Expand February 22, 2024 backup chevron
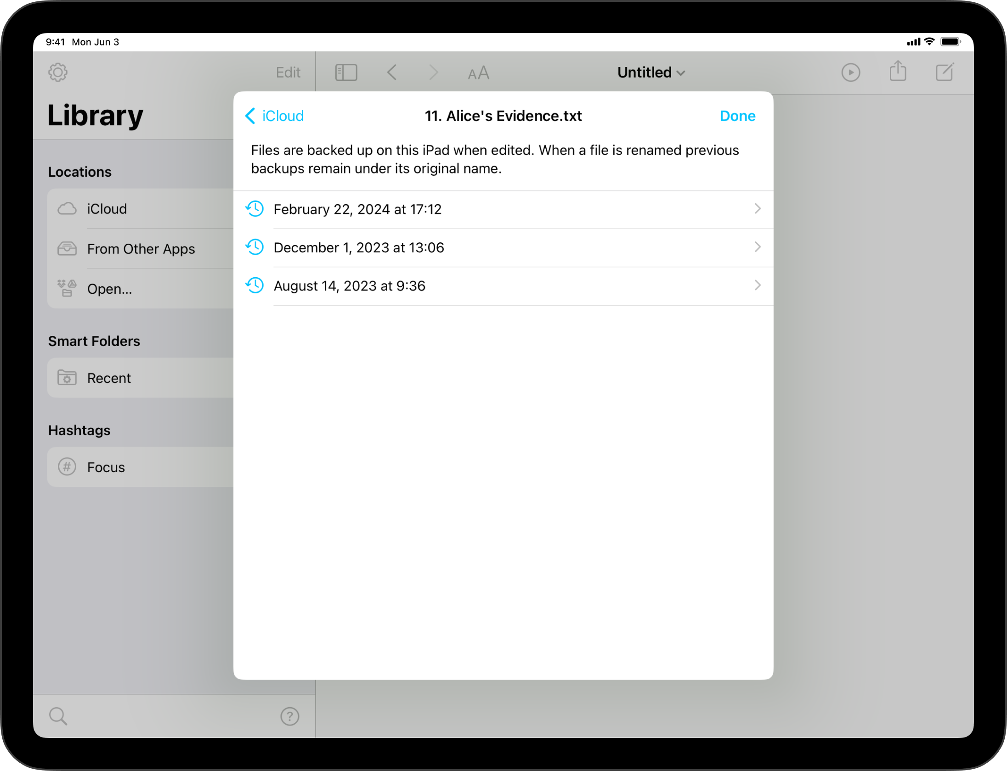This screenshot has width=1007, height=771. 757,209
